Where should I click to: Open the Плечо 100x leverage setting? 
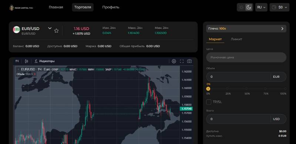(246, 29)
